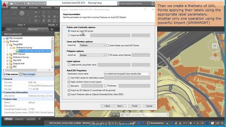Click the Cancel button in Import dialog
Viewport: 226px width, 127px height.
click(x=149, y=106)
